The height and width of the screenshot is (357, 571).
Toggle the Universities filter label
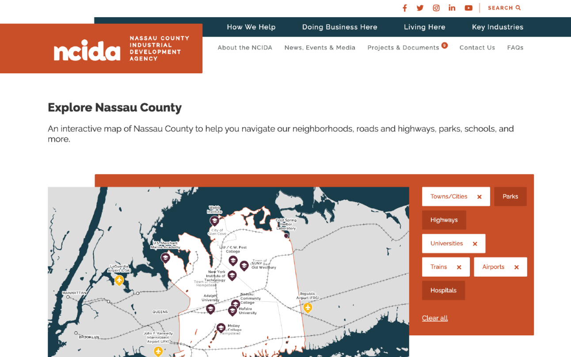click(x=447, y=243)
